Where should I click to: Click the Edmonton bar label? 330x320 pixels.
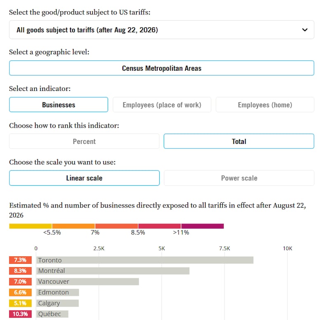pos(54,292)
